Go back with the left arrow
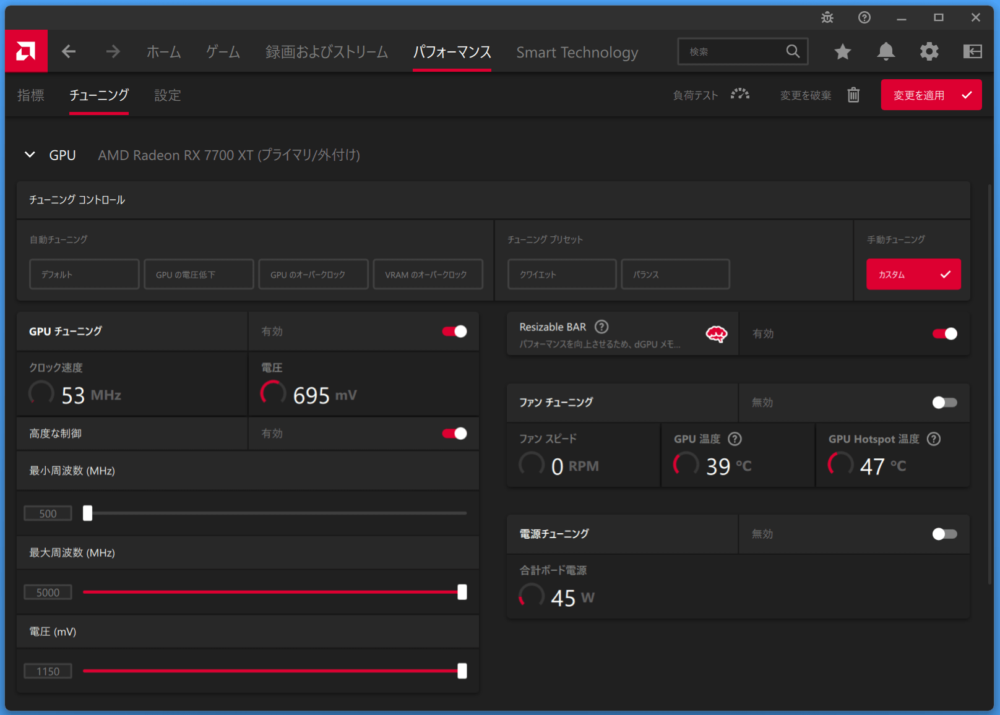Viewport: 1000px width, 715px height. pyautogui.click(x=69, y=52)
